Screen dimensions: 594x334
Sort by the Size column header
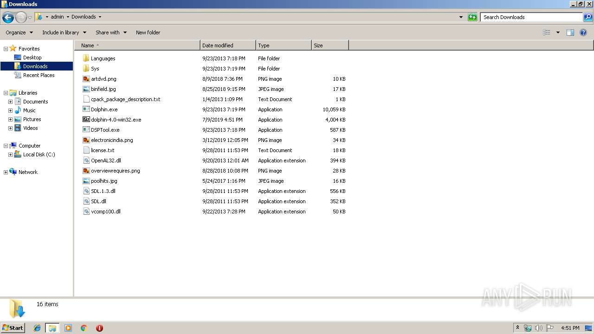coord(330,45)
